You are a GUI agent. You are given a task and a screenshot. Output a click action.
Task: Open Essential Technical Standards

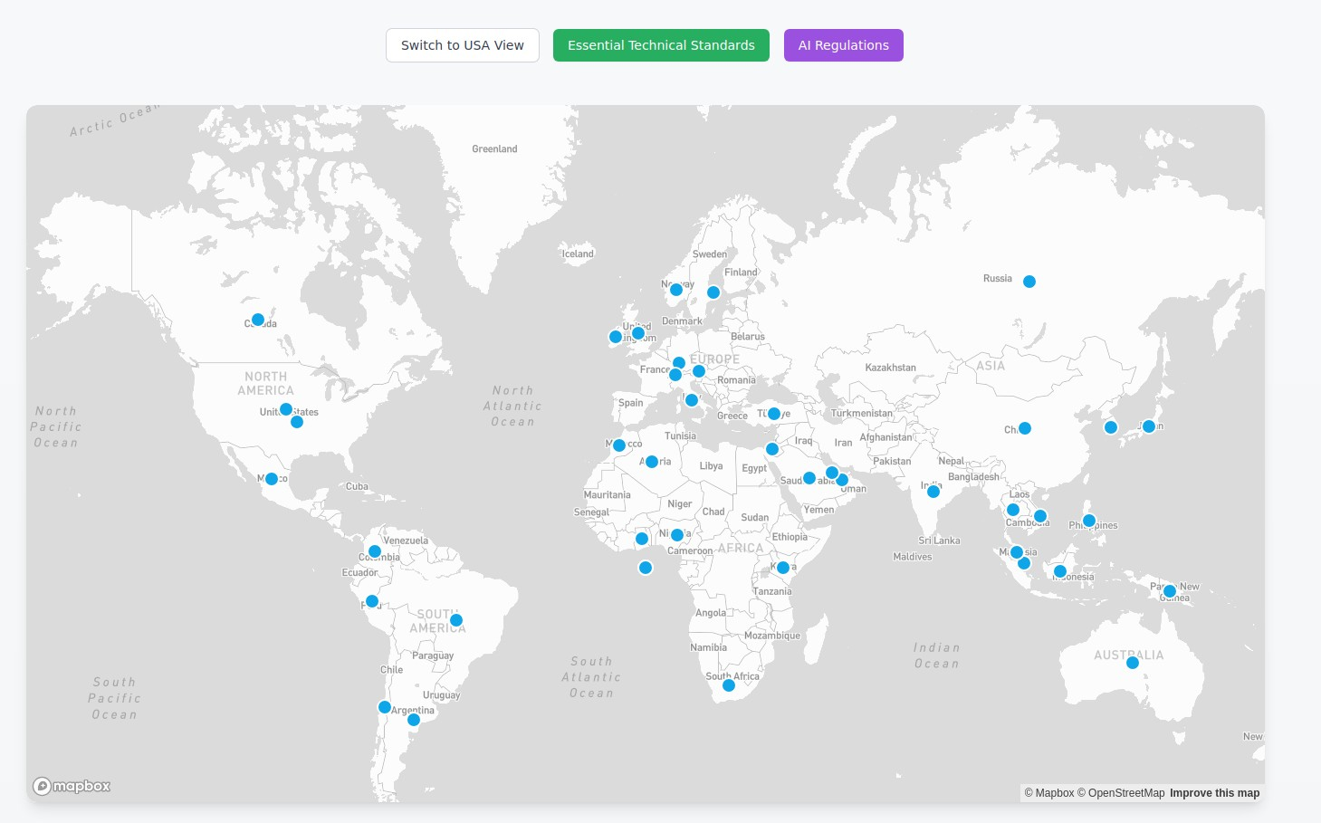pyautogui.click(x=661, y=44)
